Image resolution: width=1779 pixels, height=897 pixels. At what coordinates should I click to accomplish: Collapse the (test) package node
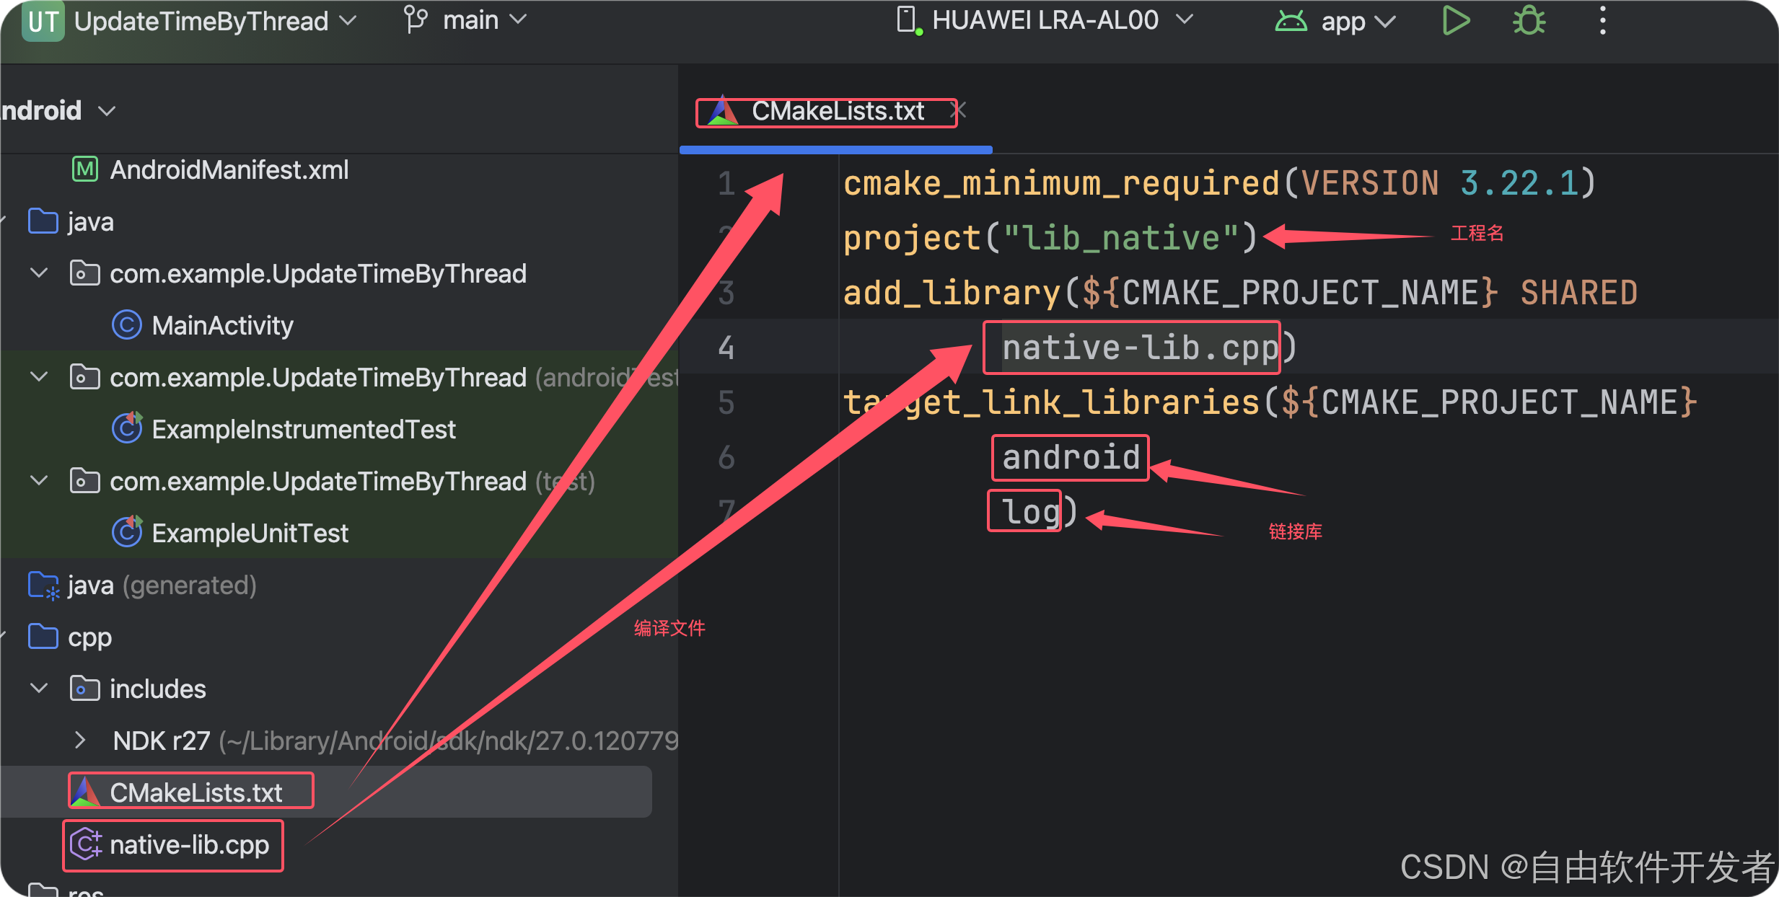(39, 481)
